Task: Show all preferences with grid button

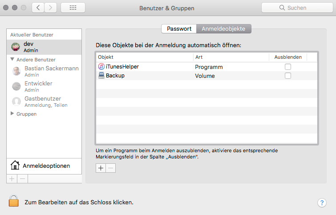Action: [x=73, y=8]
